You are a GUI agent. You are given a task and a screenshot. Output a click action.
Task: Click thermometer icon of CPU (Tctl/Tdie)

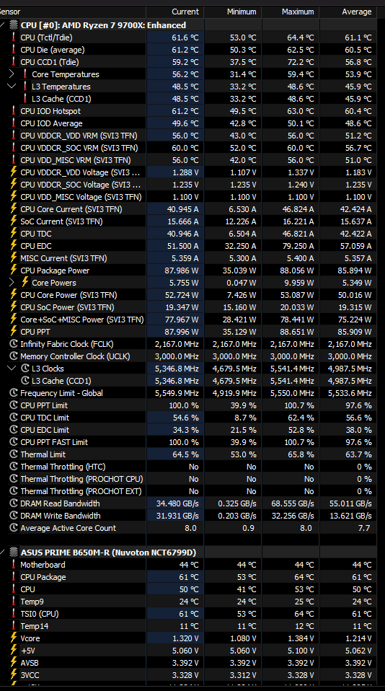coord(14,38)
